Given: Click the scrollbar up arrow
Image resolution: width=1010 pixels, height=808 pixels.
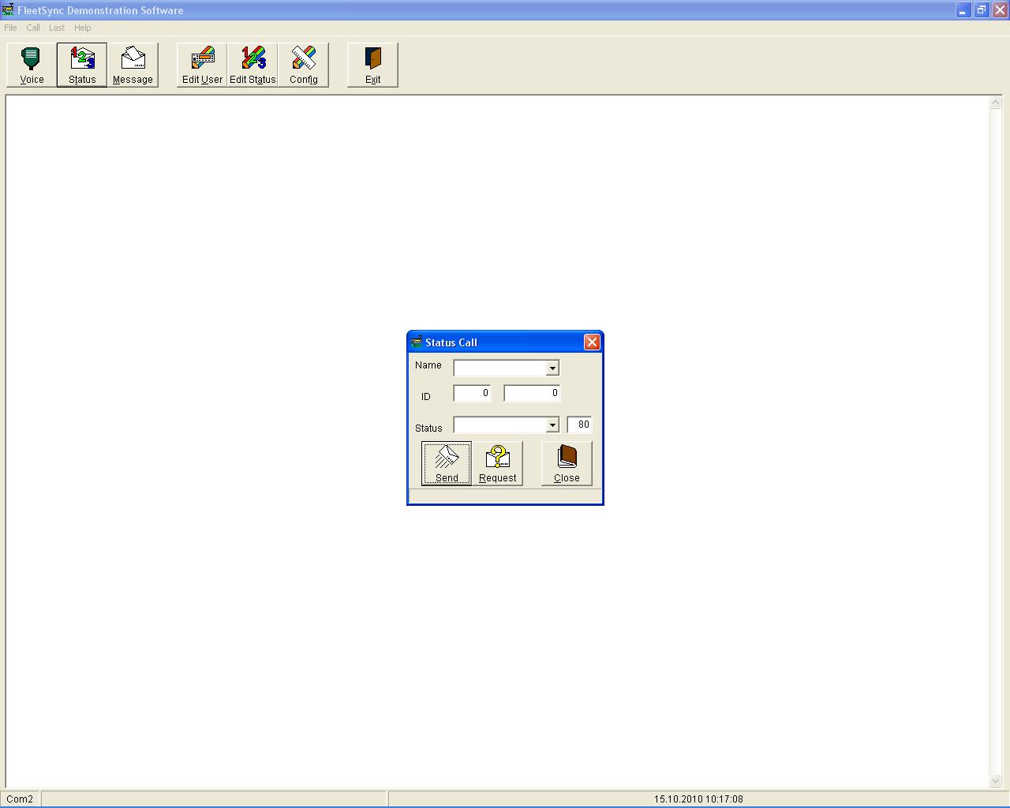Looking at the screenshot, I should 995,103.
